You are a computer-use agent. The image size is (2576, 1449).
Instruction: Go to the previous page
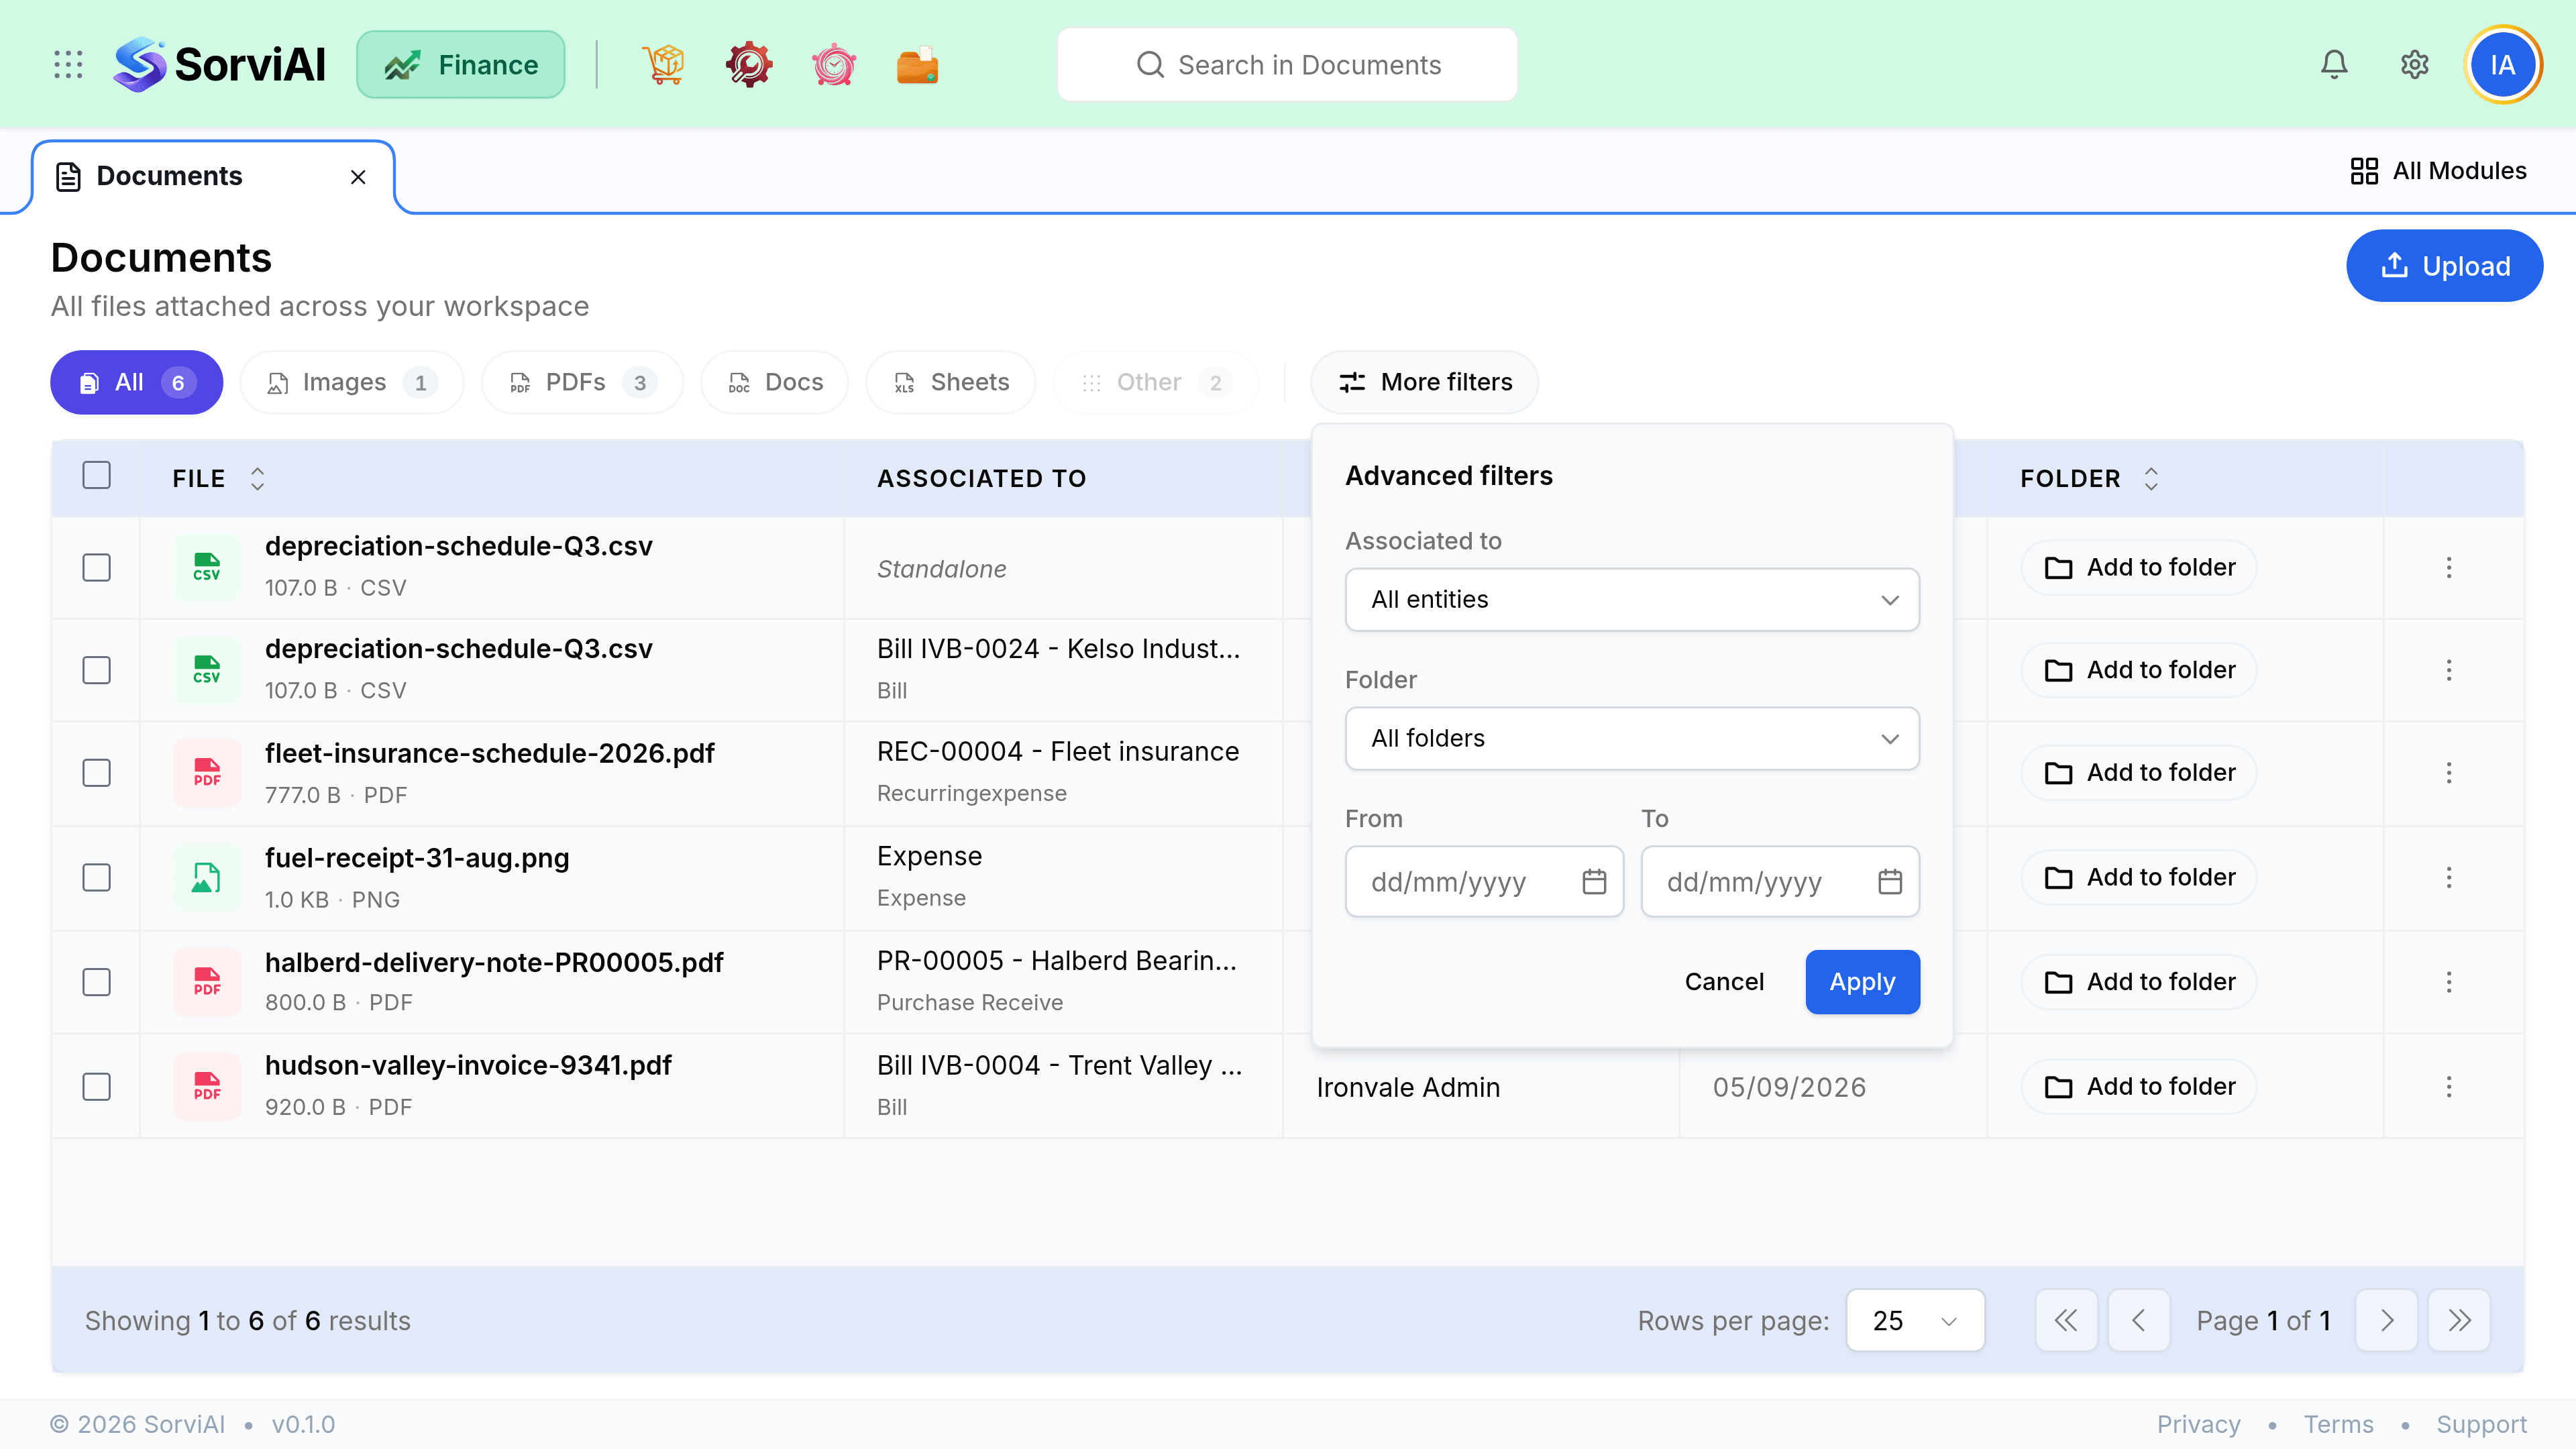click(2139, 1321)
